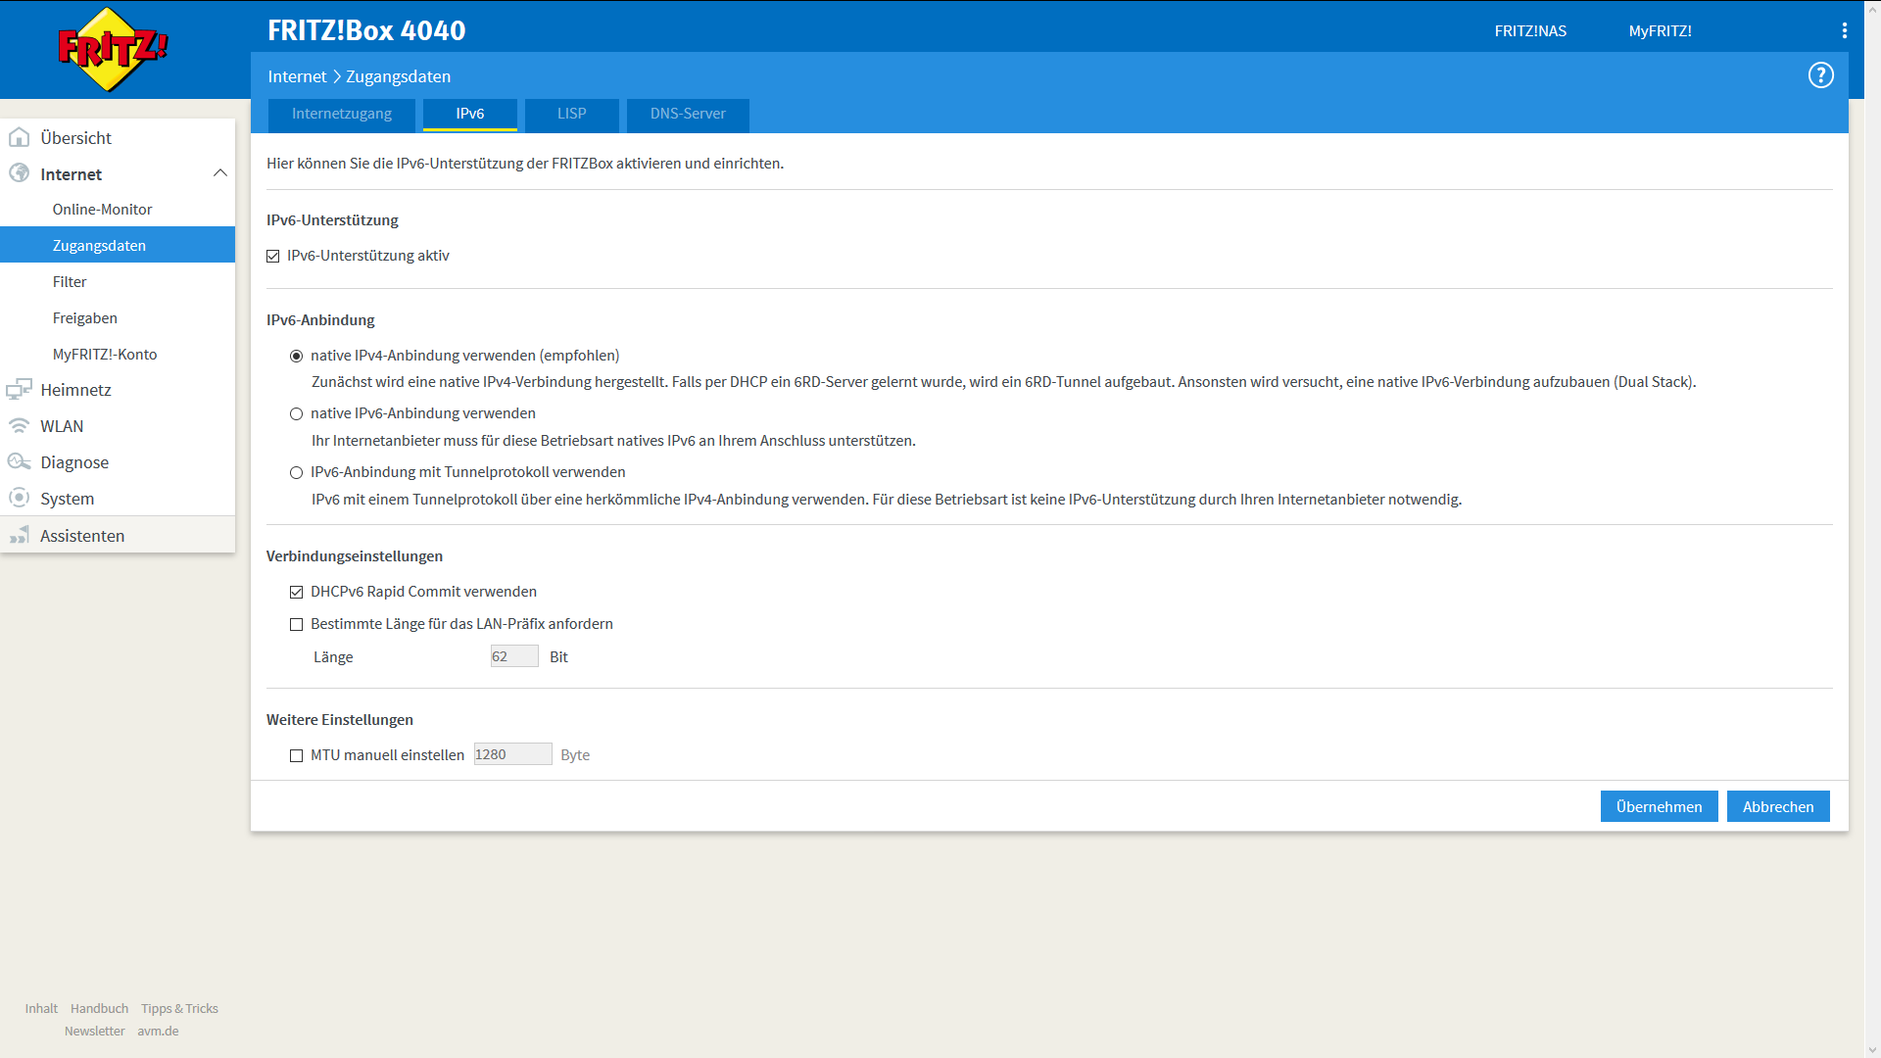Viewport: 1881px width, 1058px height.
Task: Select native IPv6-Anbindung verwenden option
Action: (x=296, y=413)
